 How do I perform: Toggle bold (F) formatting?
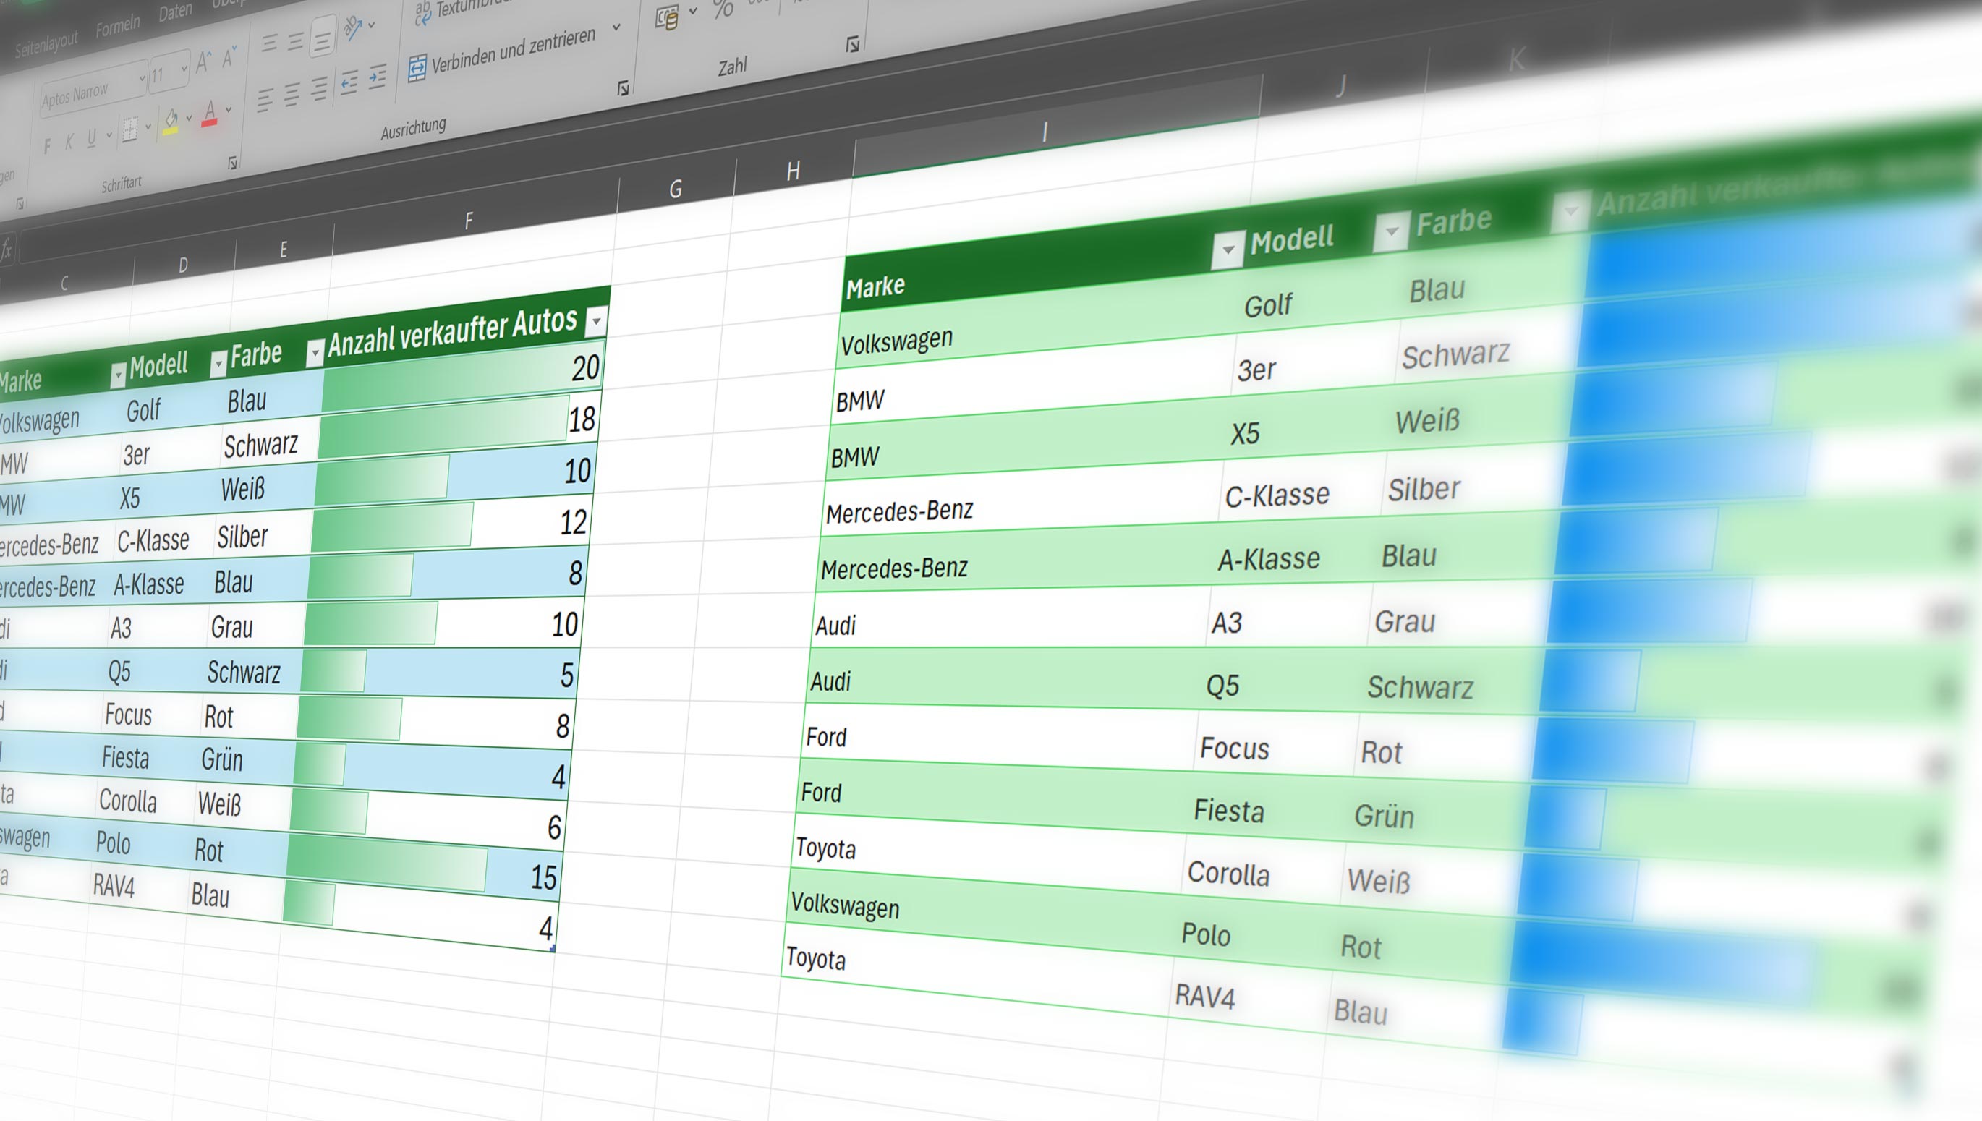tap(48, 145)
